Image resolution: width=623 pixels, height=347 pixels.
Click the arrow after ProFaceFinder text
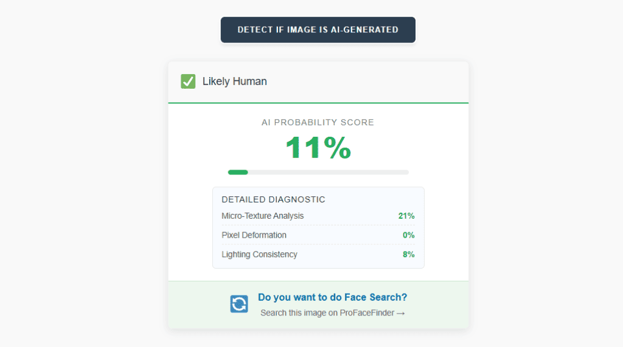pos(401,313)
